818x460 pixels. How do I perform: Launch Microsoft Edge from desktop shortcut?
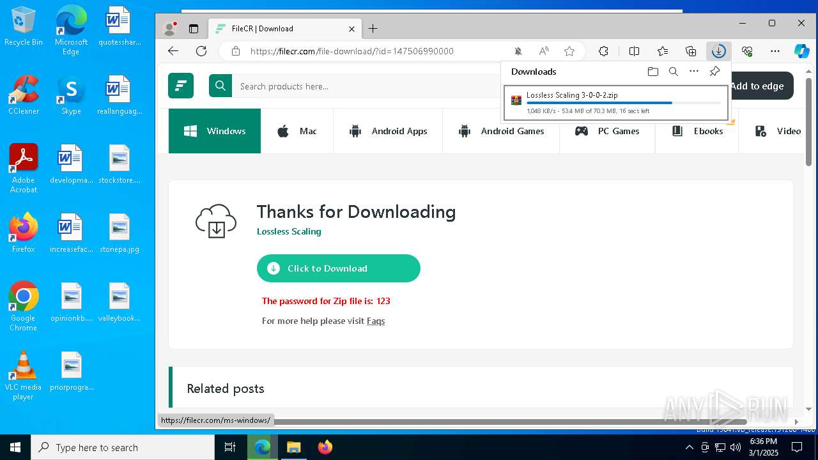coord(71,31)
